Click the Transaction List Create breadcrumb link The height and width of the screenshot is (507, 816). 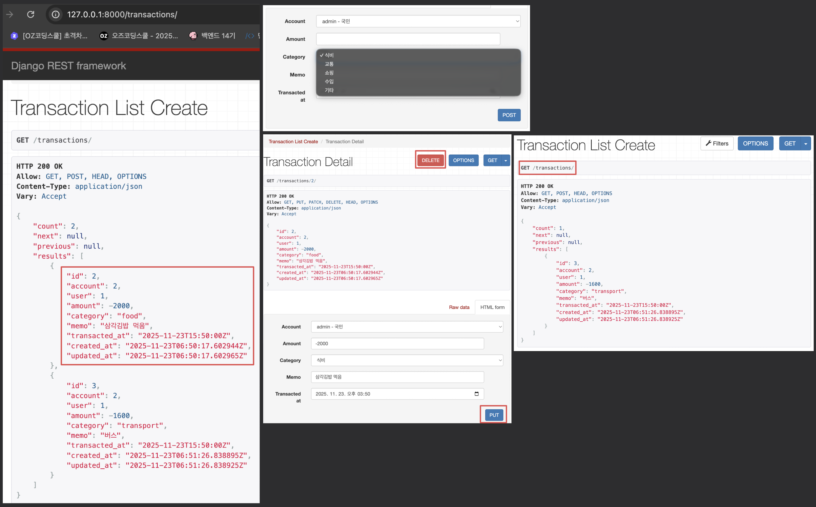coord(293,141)
